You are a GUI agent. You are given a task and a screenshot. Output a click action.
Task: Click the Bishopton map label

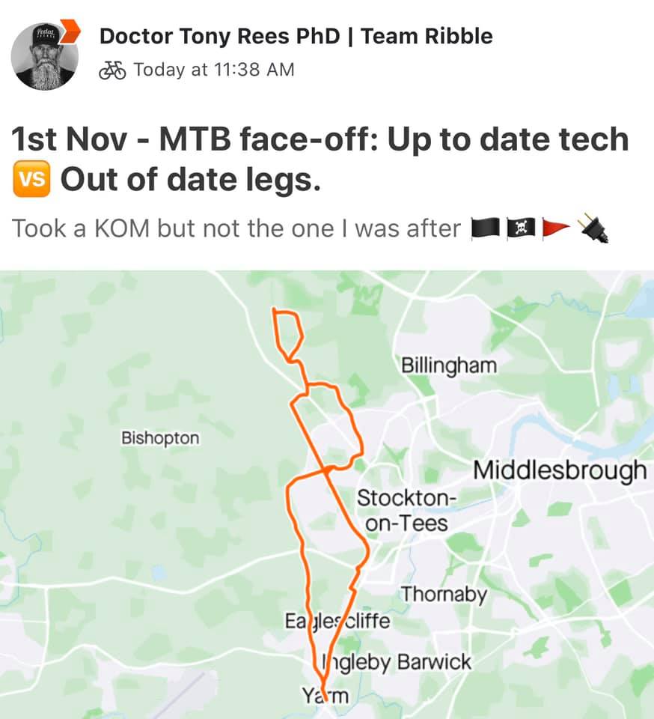point(160,438)
